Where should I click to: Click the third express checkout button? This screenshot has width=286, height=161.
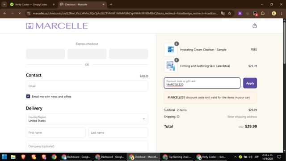[x=129, y=54]
